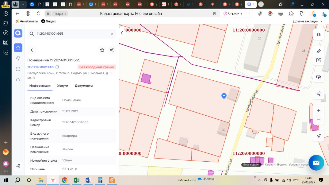The width and height of the screenshot is (329, 185).
Task: Switch to the Документы tab
Action: (84, 86)
